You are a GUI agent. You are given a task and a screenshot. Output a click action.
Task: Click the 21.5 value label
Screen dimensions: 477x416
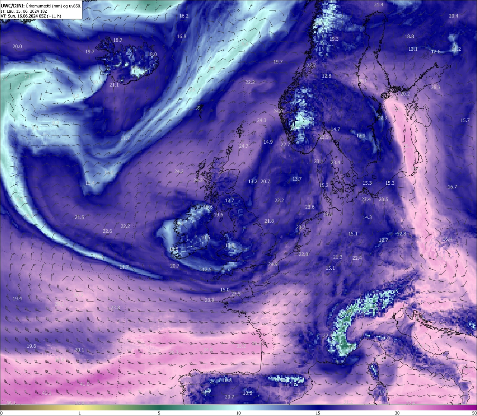pos(79,218)
